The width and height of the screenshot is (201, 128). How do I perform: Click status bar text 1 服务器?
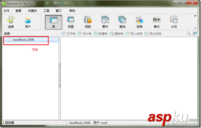pyautogui.click(x=8, y=123)
